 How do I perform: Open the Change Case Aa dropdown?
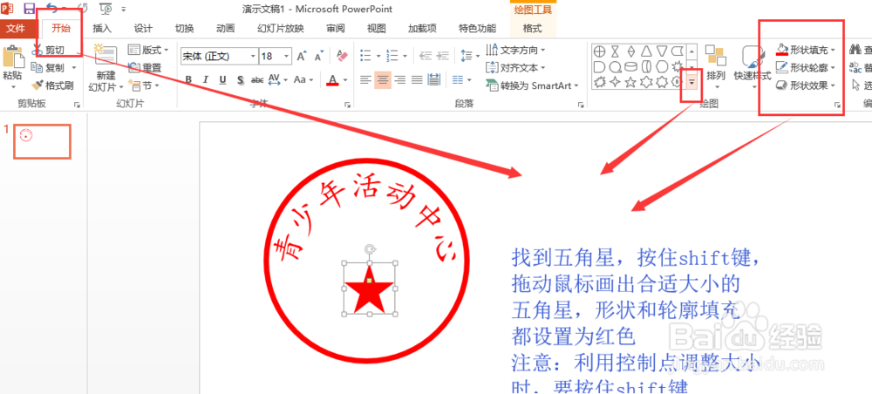[x=303, y=80]
